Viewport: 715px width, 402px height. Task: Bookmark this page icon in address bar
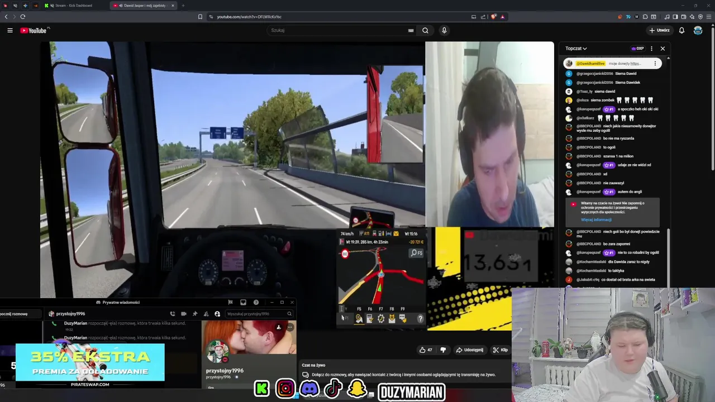200,17
